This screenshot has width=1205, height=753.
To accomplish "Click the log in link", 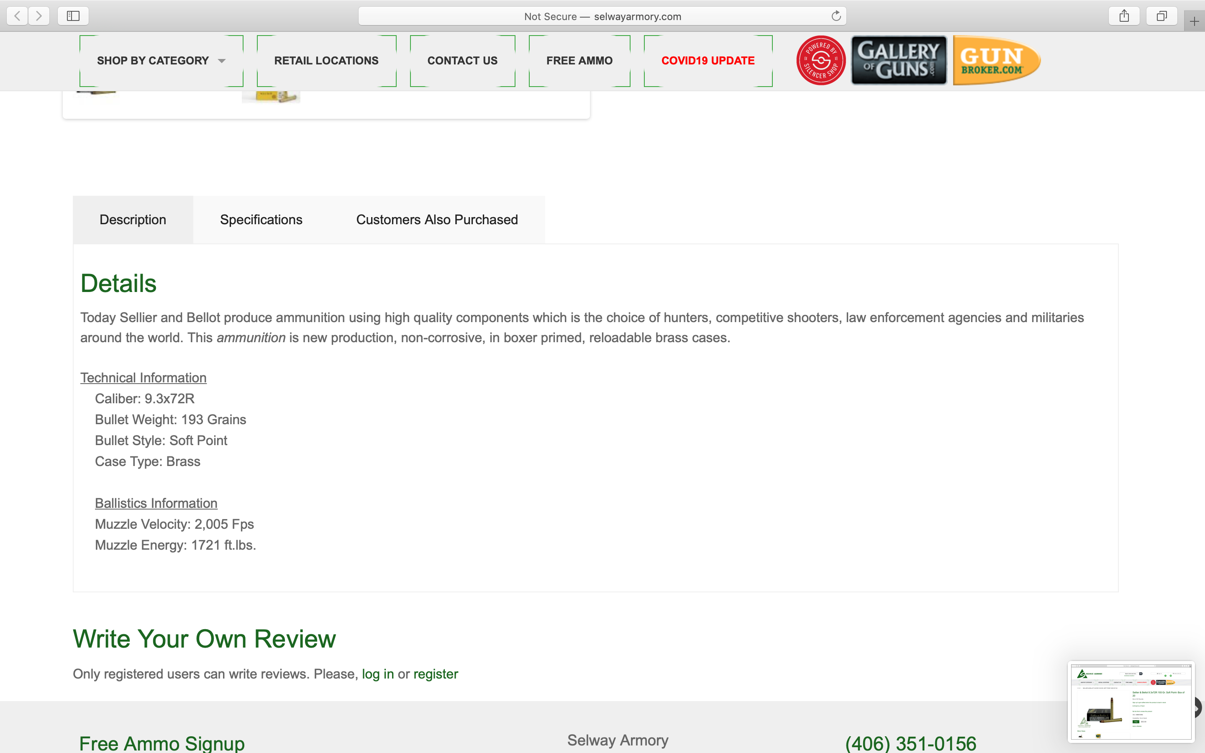I will click(x=377, y=674).
